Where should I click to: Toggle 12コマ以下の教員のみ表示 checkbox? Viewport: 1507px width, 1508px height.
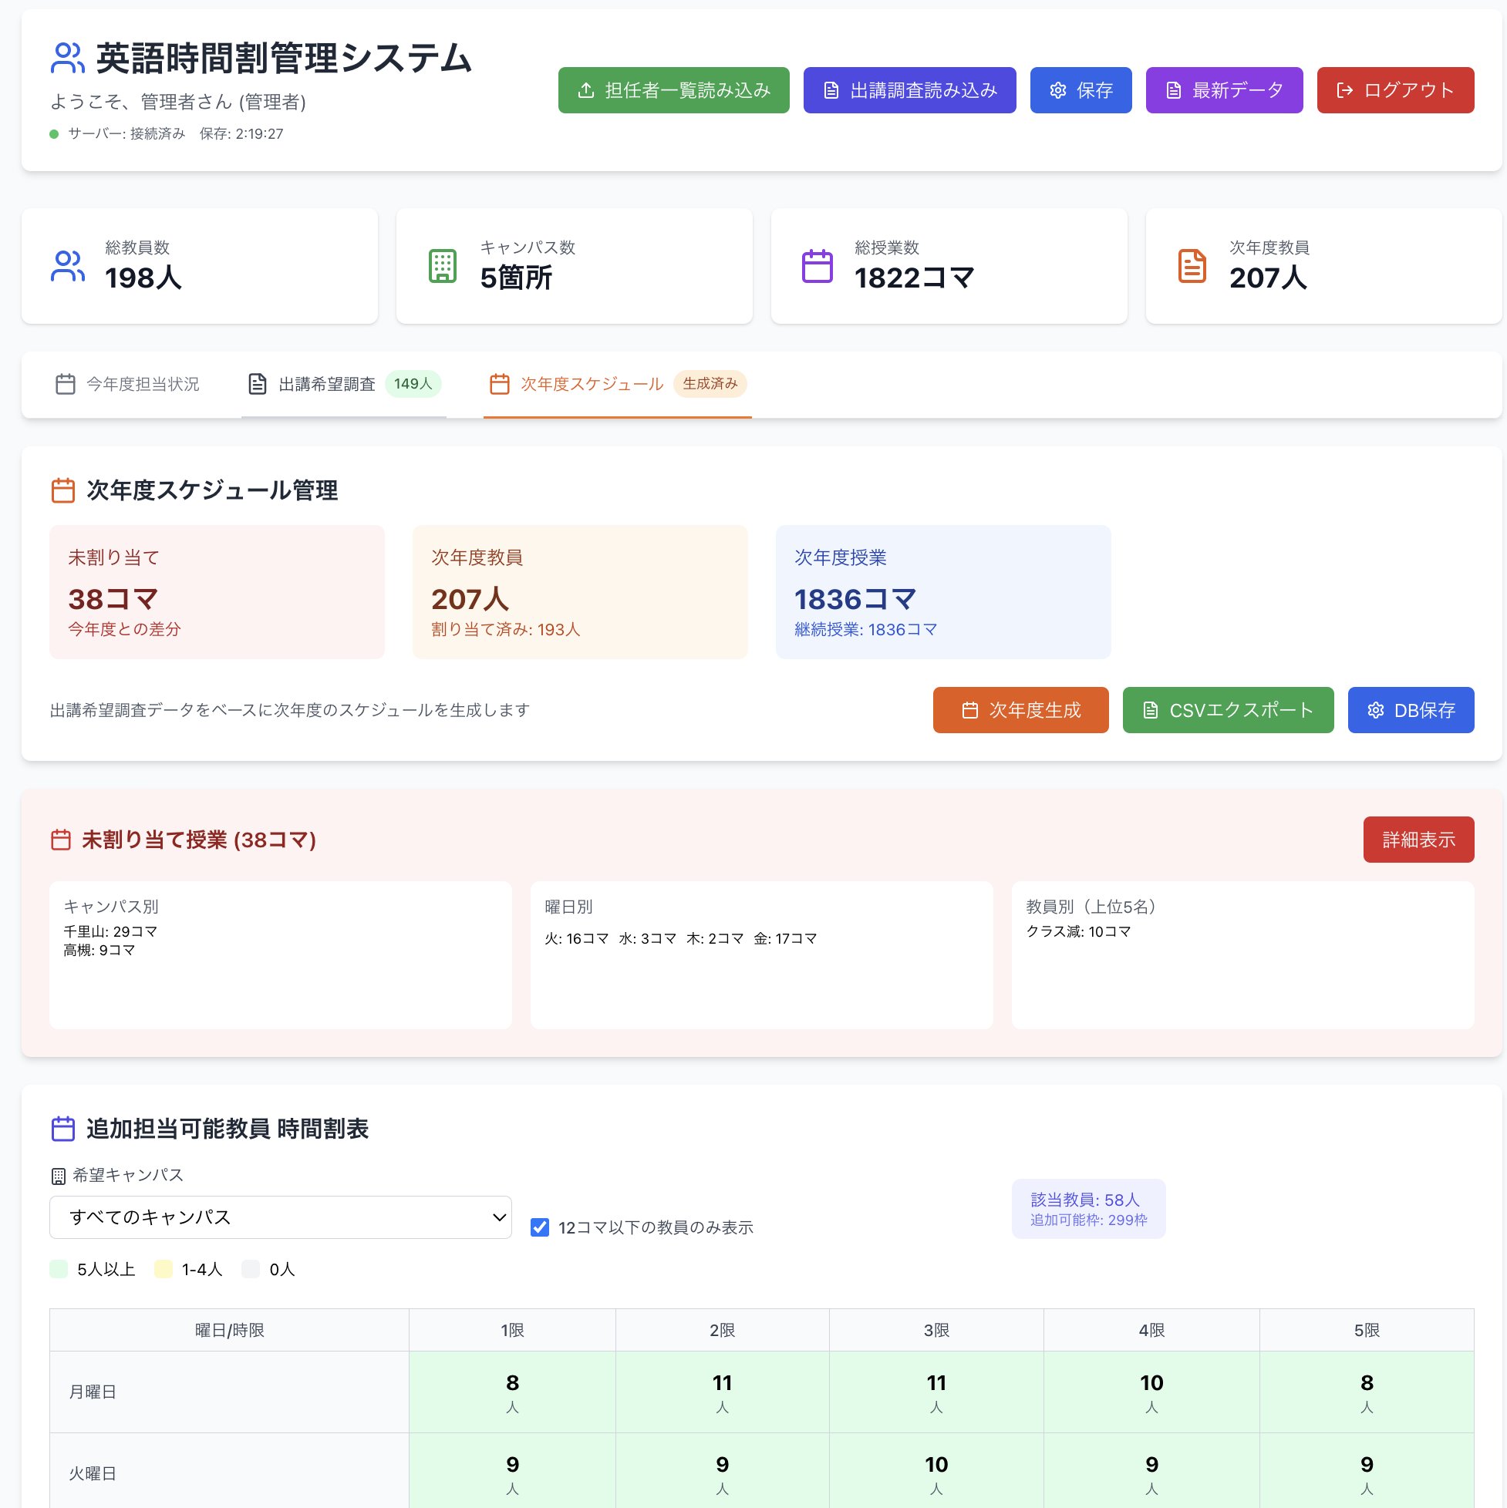click(540, 1227)
